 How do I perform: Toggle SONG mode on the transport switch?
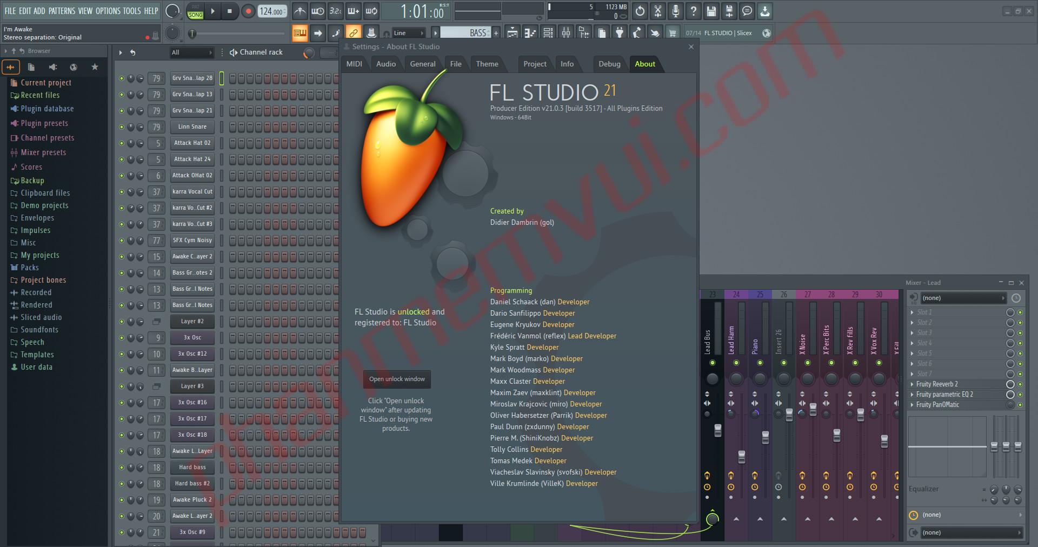click(196, 14)
